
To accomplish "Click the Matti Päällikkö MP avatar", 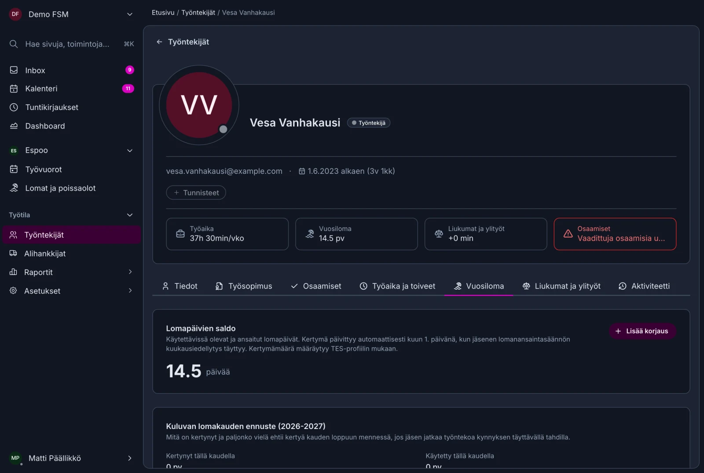I will coord(15,458).
